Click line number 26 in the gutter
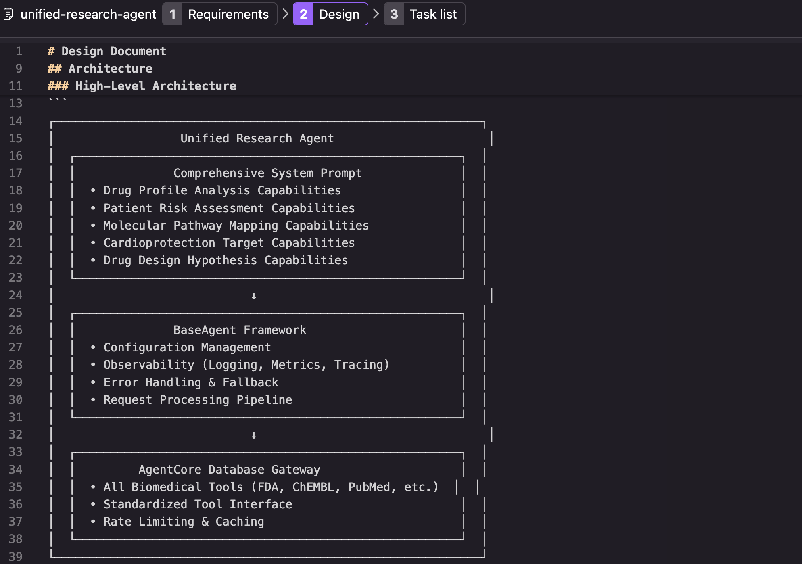Image resolution: width=802 pixels, height=564 pixels. [x=16, y=330]
